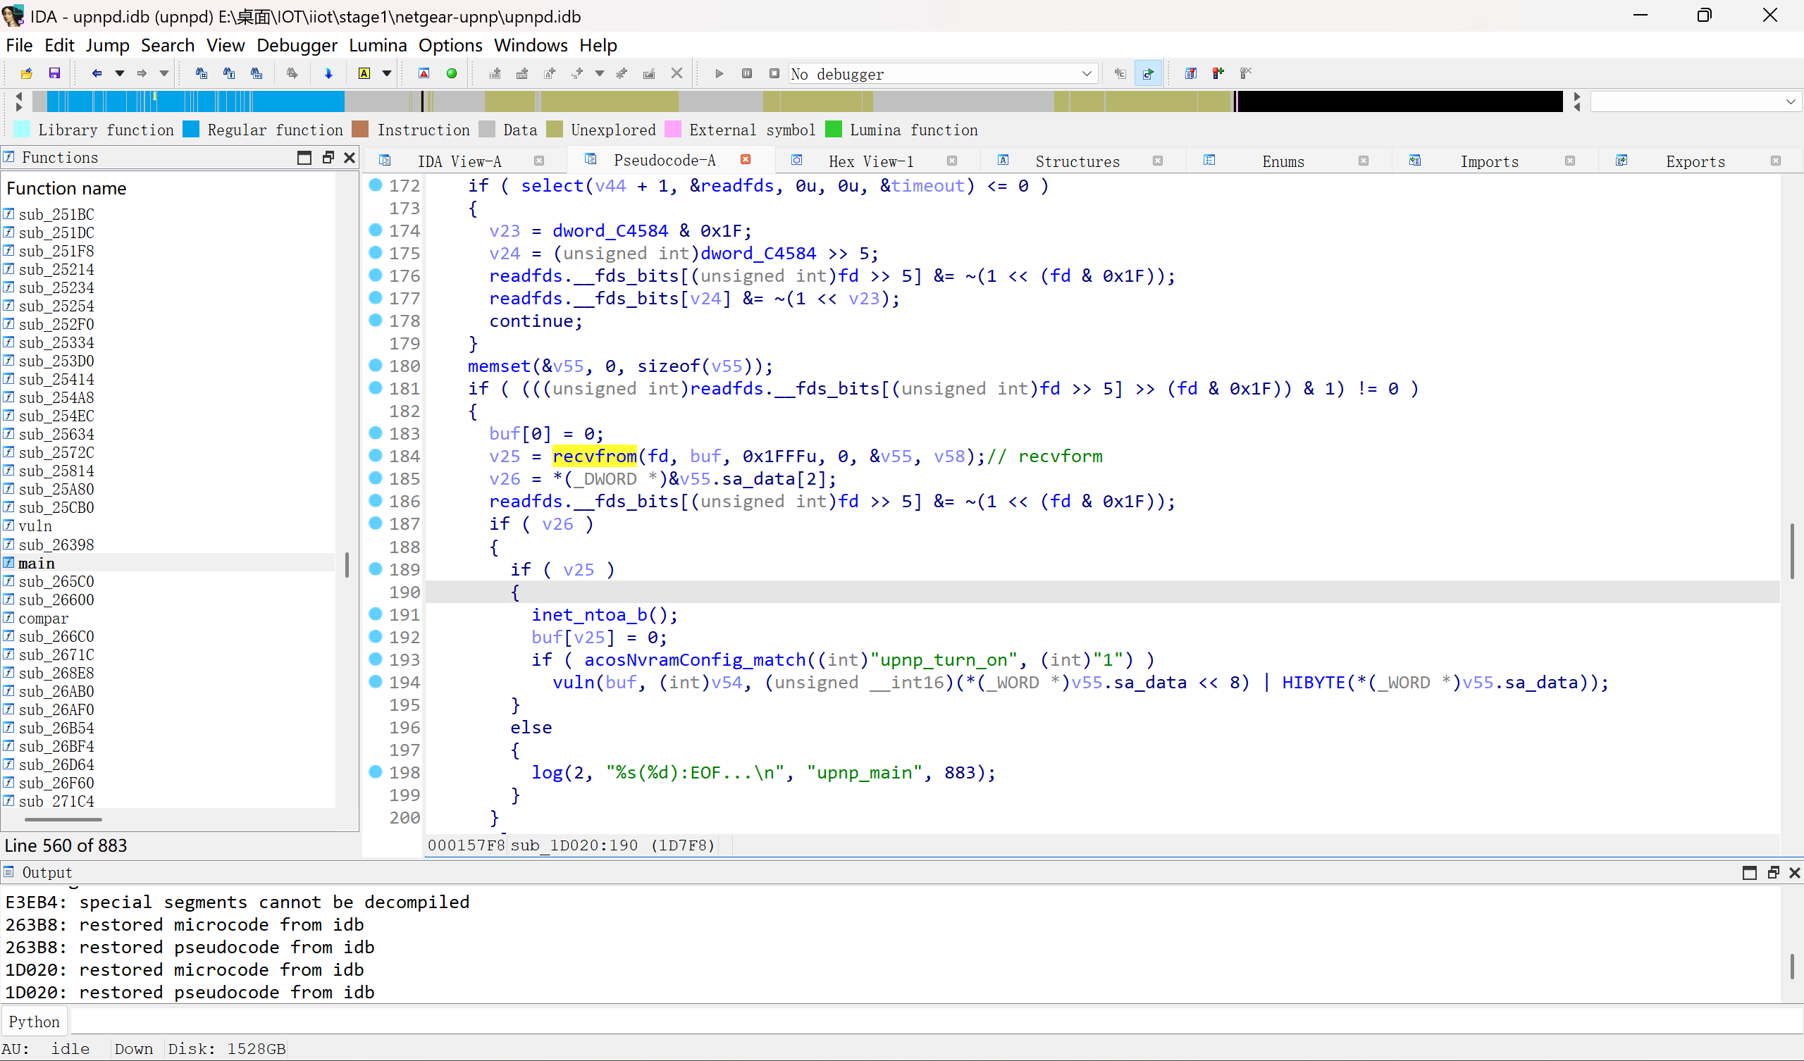Toggle the breakpoint dot at line 194

point(375,681)
